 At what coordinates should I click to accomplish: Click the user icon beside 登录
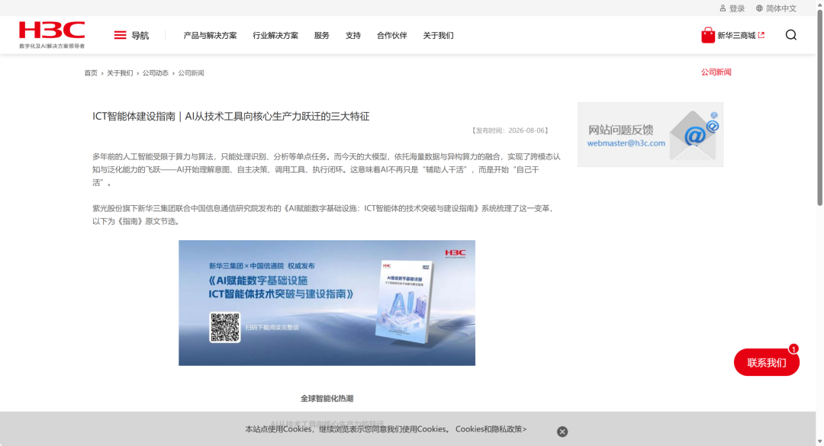point(723,8)
